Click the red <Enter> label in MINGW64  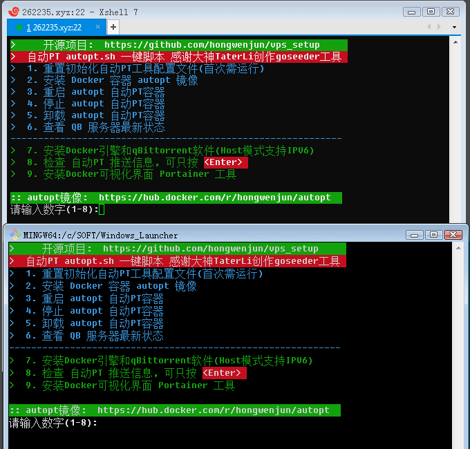pos(225,373)
